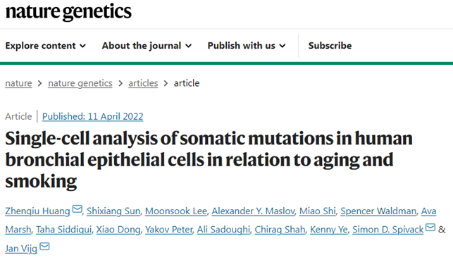Select author Alexander Y. Maslov link
453x260 pixels.
(x=253, y=211)
